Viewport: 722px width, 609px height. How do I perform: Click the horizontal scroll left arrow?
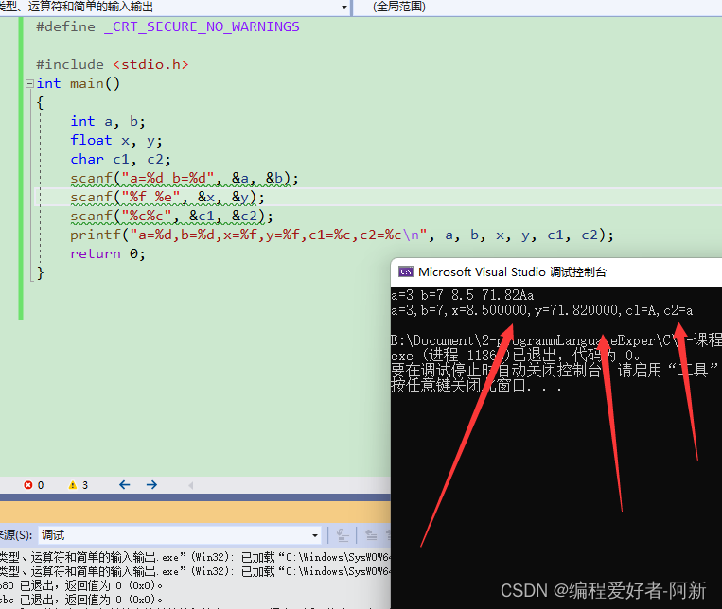pyautogui.click(x=190, y=485)
